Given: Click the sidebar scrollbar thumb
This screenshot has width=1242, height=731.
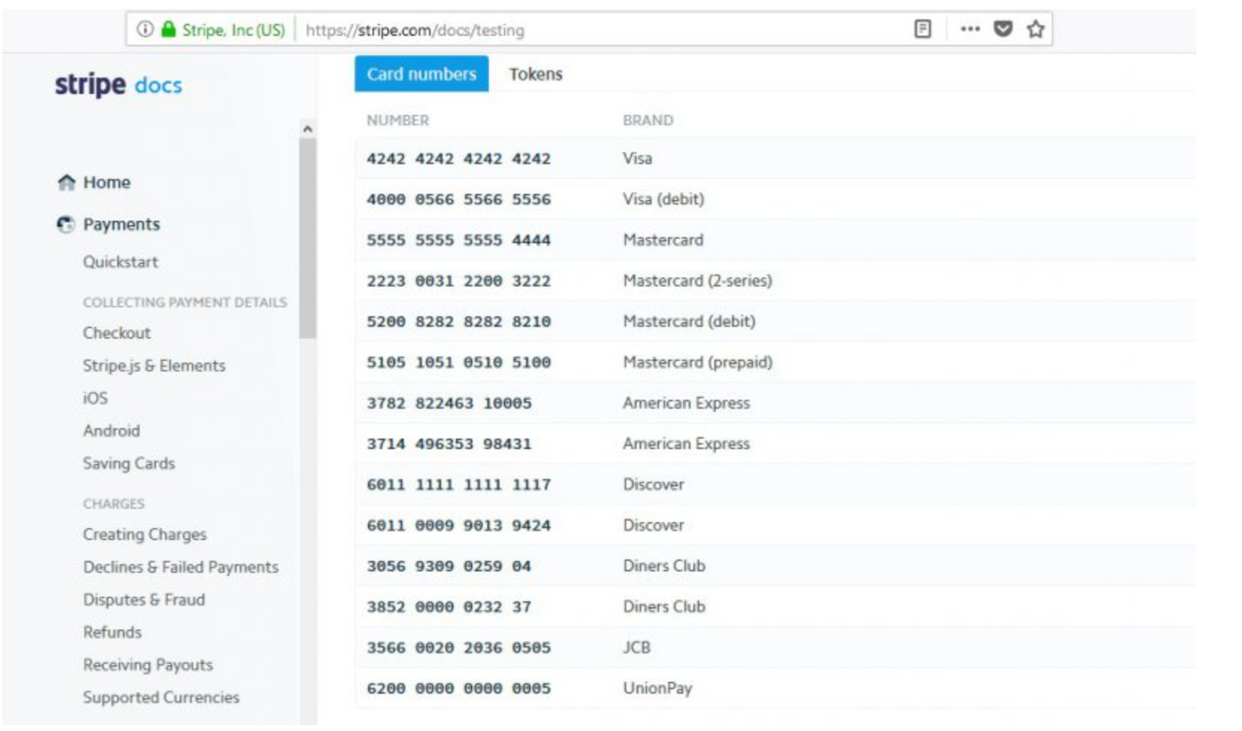Looking at the screenshot, I should (308, 239).
